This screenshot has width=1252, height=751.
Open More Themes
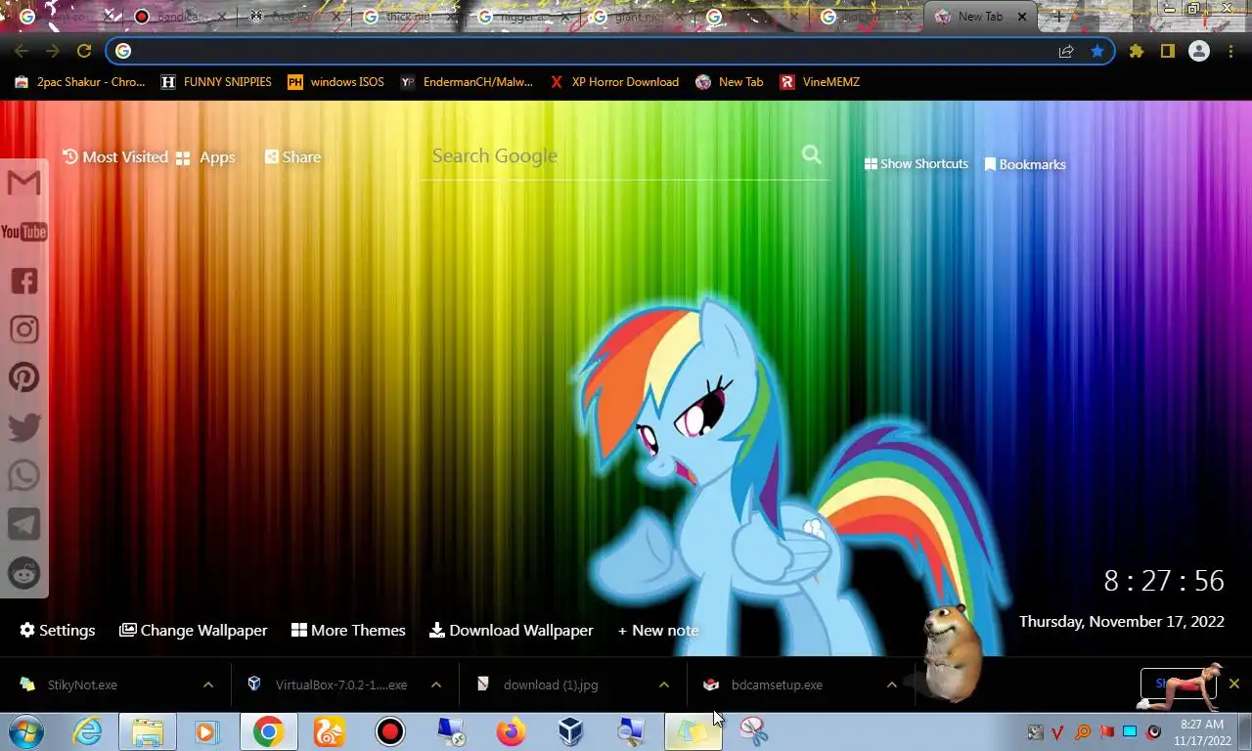[348, 630]
